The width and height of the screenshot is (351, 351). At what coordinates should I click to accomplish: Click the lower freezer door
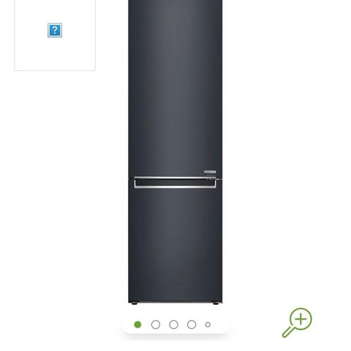click(x=175, y=245)
